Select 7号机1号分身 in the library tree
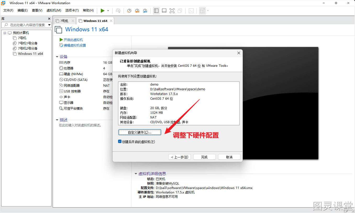Screen dimensions: 355x213 pos(28,43)
